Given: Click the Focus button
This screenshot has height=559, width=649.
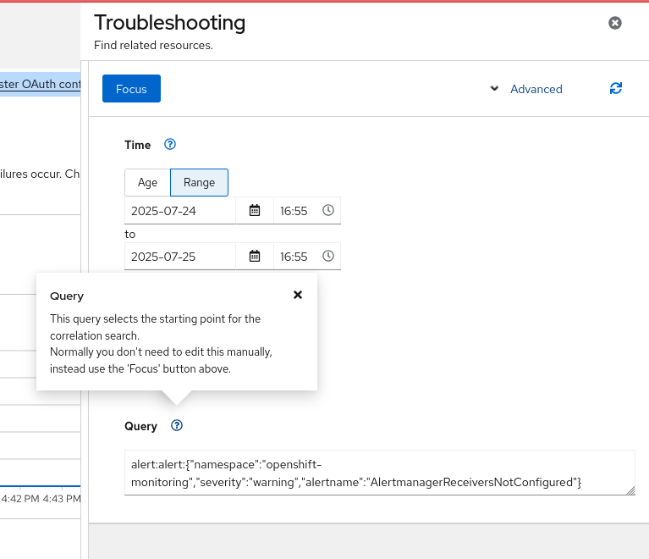Looking at the screenshot, I should pos(131,89).
